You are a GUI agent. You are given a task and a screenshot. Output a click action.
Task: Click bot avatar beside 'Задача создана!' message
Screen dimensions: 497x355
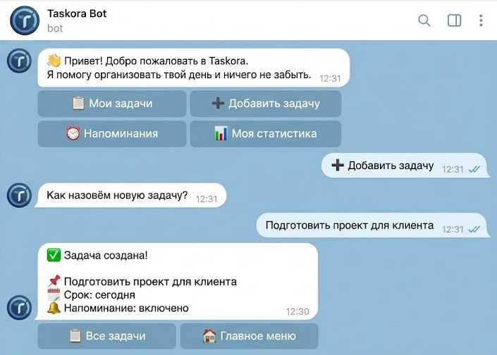click(x=19, y=308)
